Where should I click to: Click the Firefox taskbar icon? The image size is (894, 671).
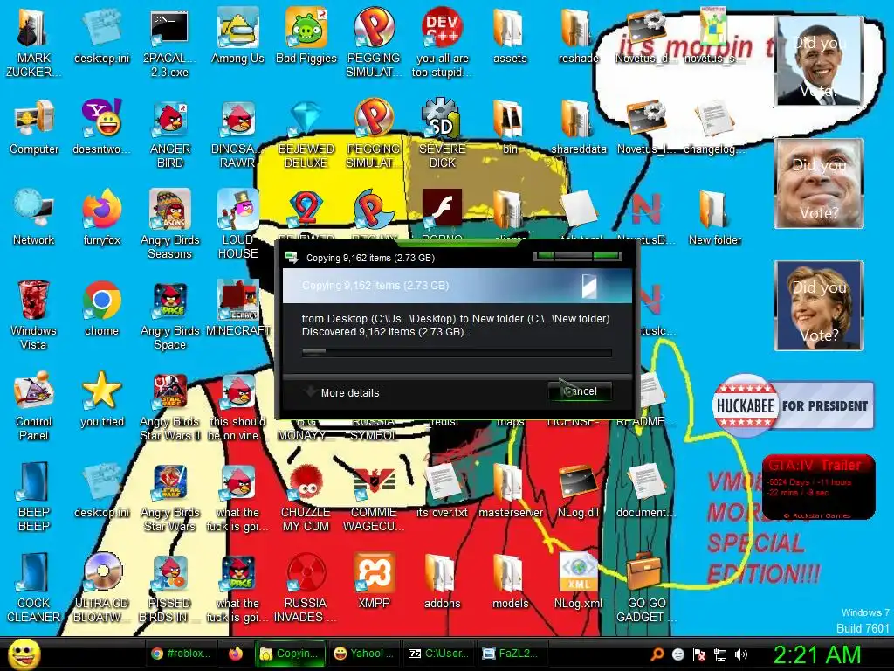coord(235,654)
